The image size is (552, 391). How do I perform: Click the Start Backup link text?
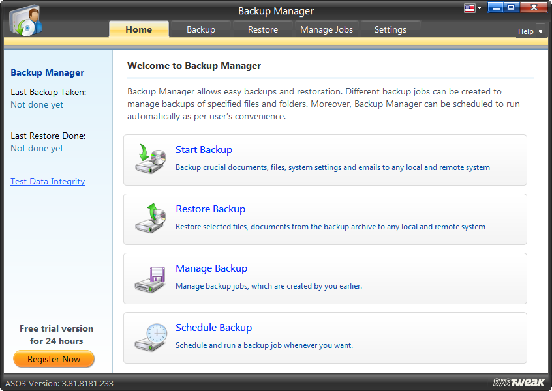[204, 150]
